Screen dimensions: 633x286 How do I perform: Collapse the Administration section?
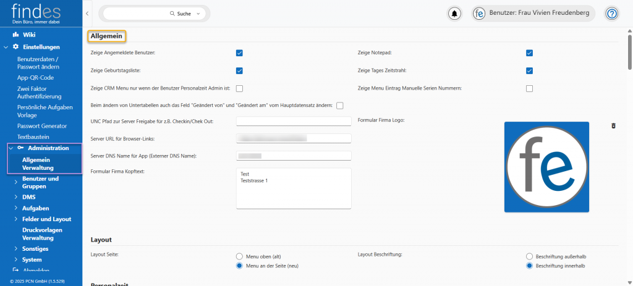pos(12,148)
